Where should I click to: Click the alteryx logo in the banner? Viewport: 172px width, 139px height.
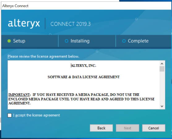[24, 24]
